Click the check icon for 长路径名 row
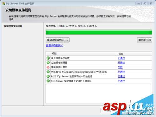Viewport: 156px width, 117px height. (x=48, y=81)
